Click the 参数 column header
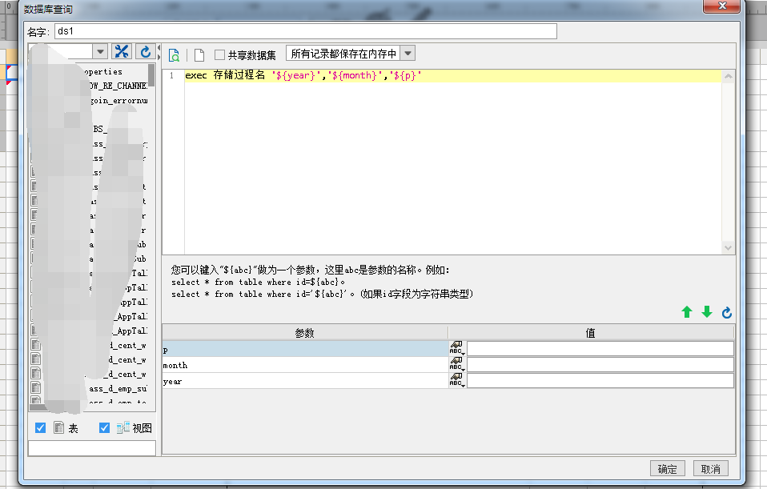The image size is (767, 489). click(x=305, y=333)
